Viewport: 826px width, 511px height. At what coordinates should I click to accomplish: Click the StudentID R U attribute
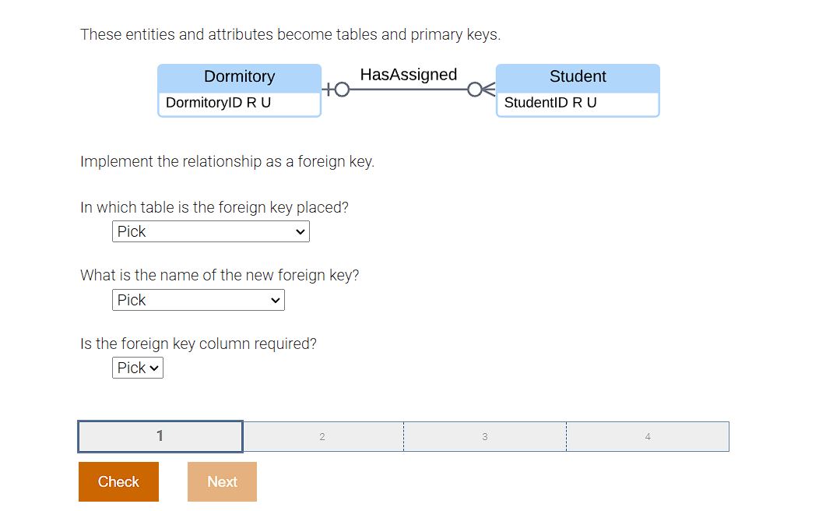point(550,102)
